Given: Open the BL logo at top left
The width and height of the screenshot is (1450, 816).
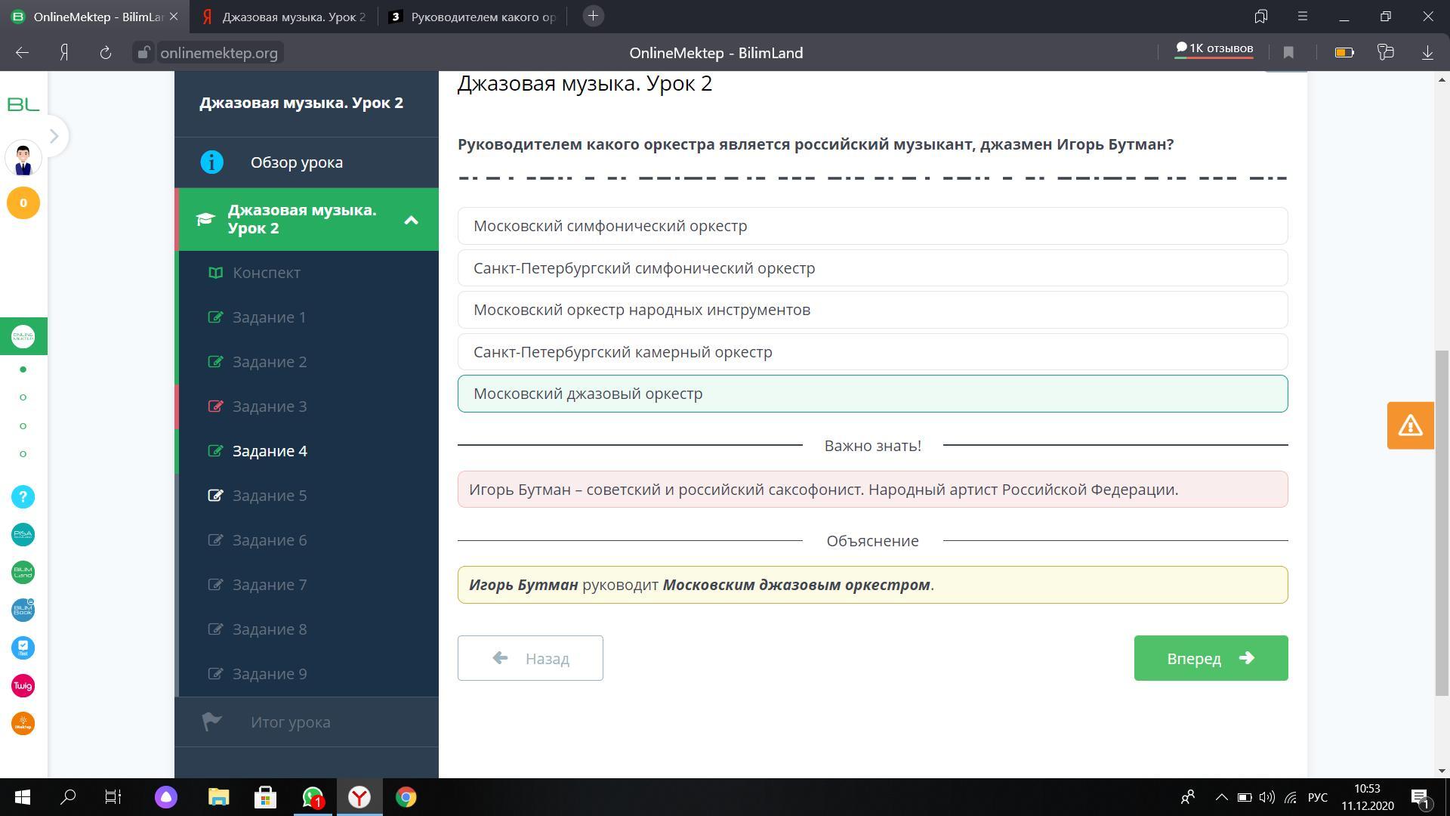Looking at the screenshot, I should tap(23, 104).
